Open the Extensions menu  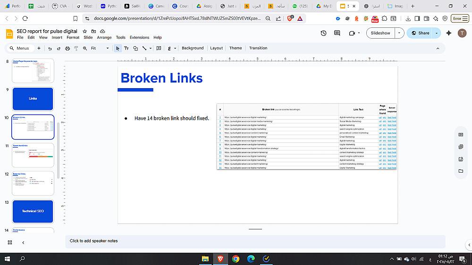[x=139, y=38]
